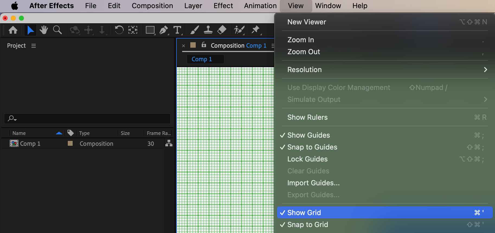Open the Project panel hamburger menu
Image resolution: width=495 pixels, height=233 pixels.
point(34,46)
